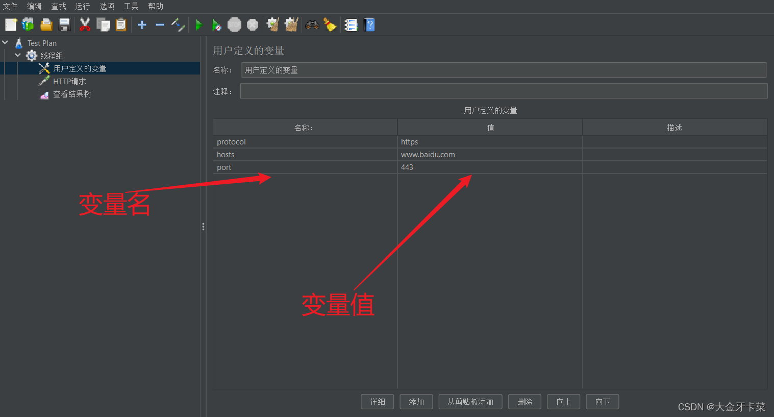Select the hosts variable name cell
The image size is (774, 417).
[x=305, y=155]
